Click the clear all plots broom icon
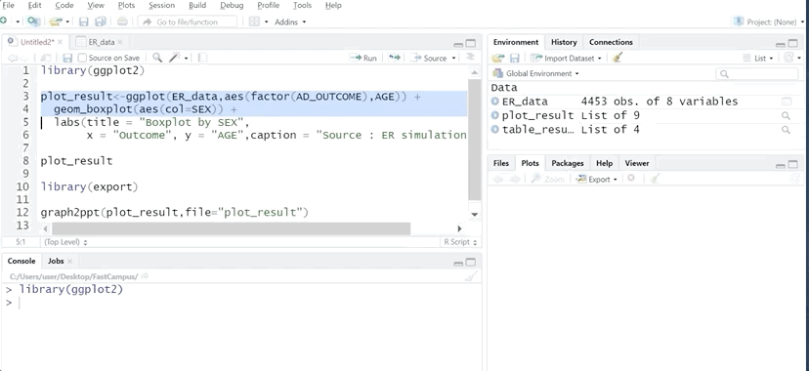The height and width of the screenshot is (371, 809). (x=655, y=179)
